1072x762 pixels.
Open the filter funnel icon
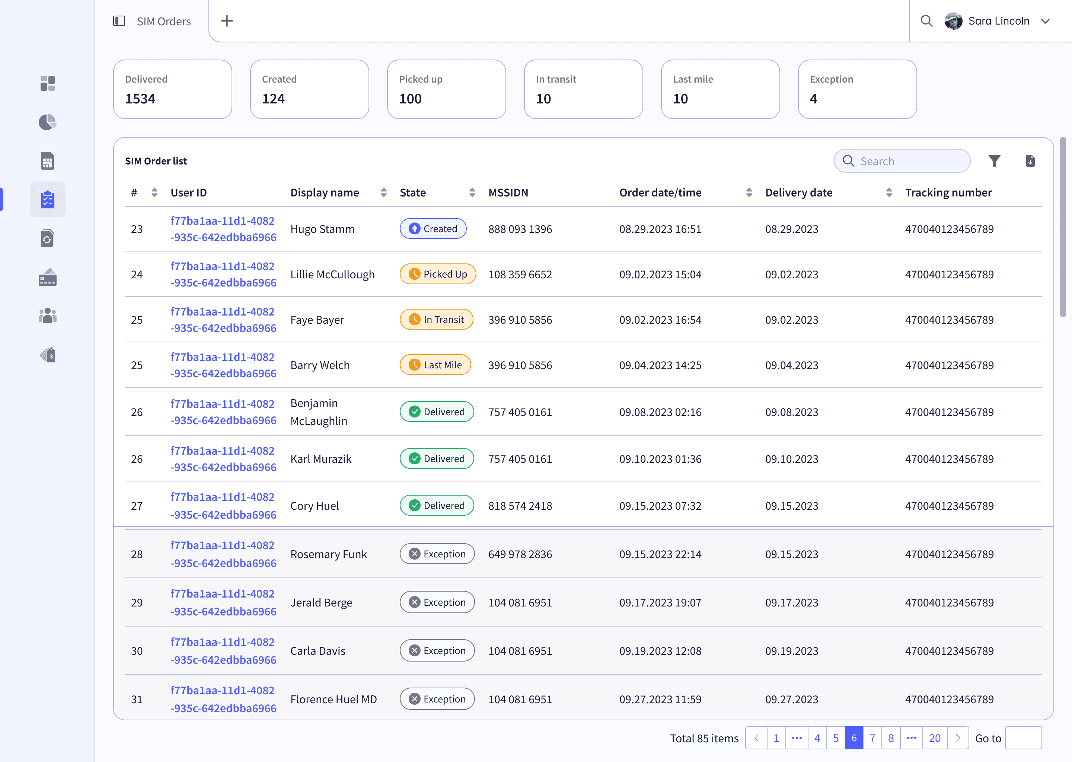pyautogui.click(x=995, y=161)
